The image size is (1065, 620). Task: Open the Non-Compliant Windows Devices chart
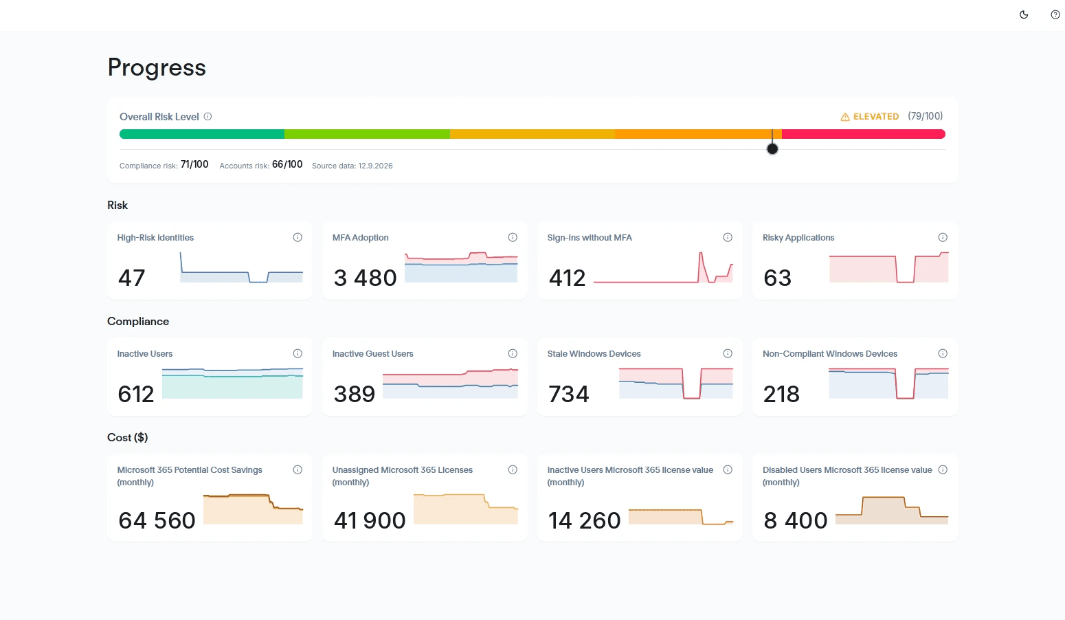[889, 384]
